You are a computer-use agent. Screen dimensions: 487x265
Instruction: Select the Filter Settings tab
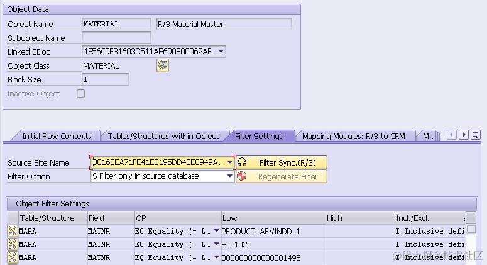click(x=259, y=136)
